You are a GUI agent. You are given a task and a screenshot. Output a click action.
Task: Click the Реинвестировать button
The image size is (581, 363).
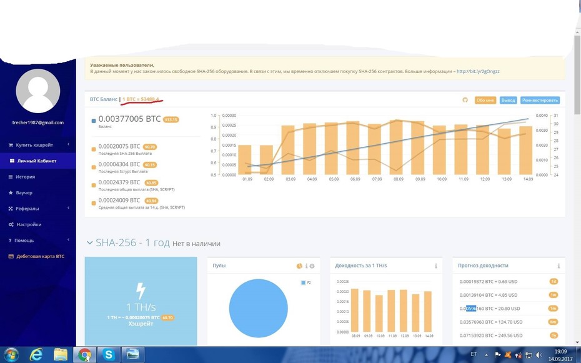point(540,100)
